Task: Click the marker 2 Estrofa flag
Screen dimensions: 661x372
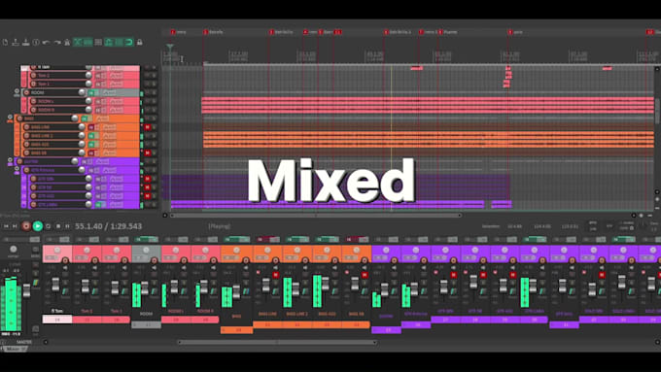Action: click(206, 32)
